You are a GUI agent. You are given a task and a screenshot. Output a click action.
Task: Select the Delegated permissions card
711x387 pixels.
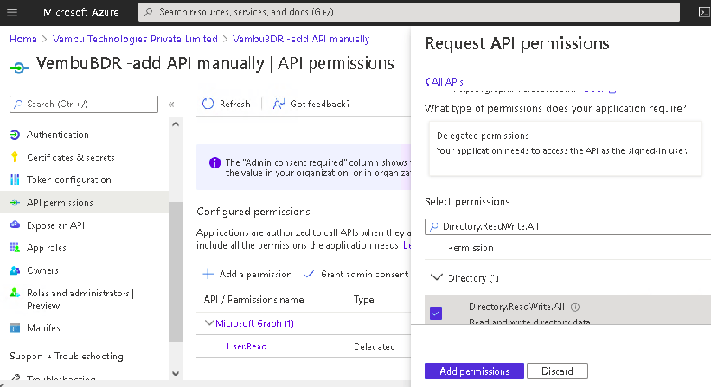[565, 149]
